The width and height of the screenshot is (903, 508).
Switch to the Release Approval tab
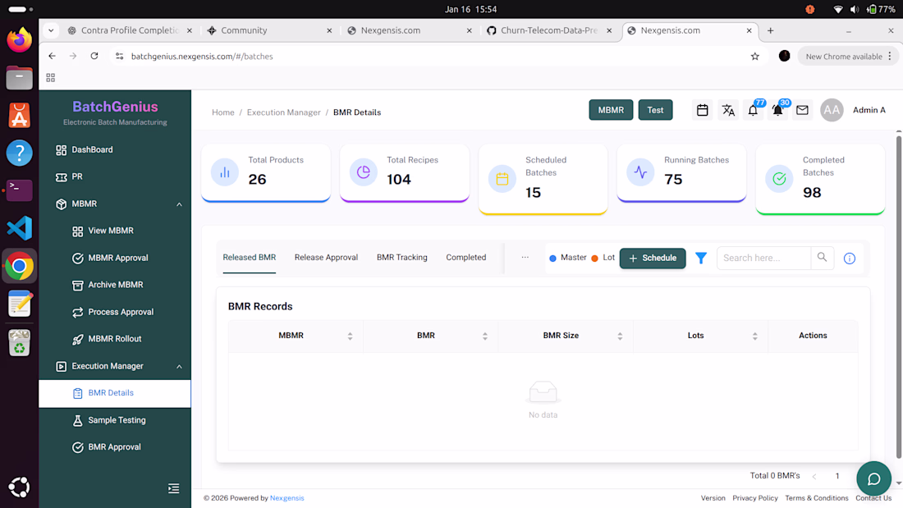[326, 258]
